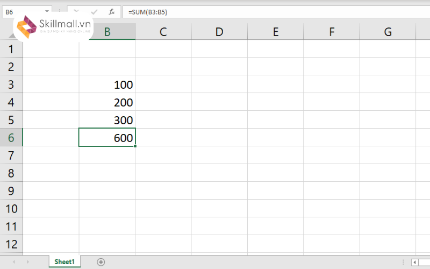Select row 10 header
Screen dimensions: 430x269
tap(11, 209)
